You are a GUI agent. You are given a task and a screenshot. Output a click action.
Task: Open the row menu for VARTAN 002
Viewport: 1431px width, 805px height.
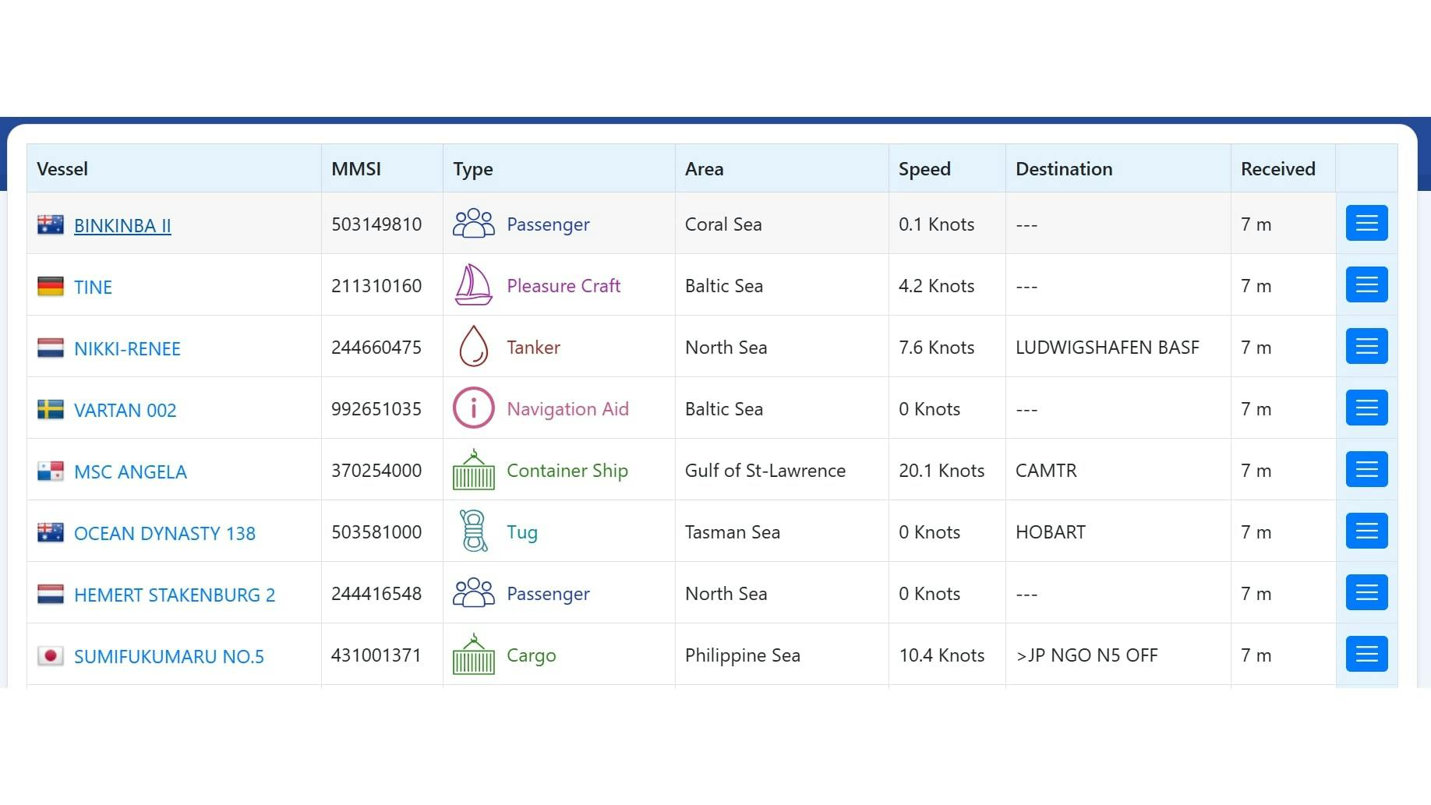(1367, 408)
